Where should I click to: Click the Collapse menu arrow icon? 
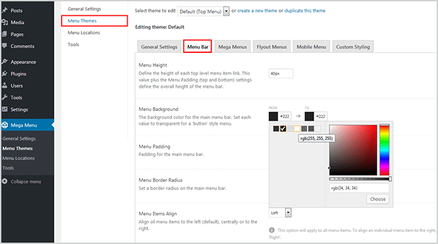5,181
